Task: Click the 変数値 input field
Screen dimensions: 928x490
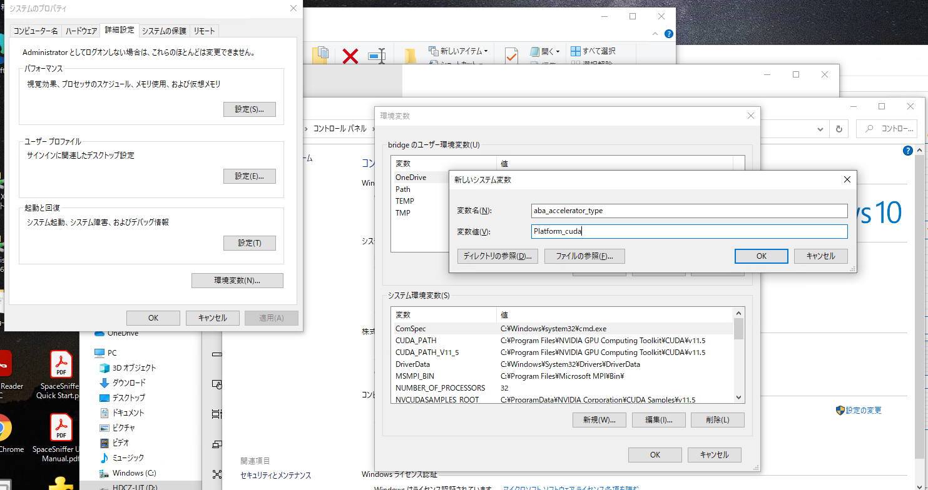Action: click(x=688, y=231)
